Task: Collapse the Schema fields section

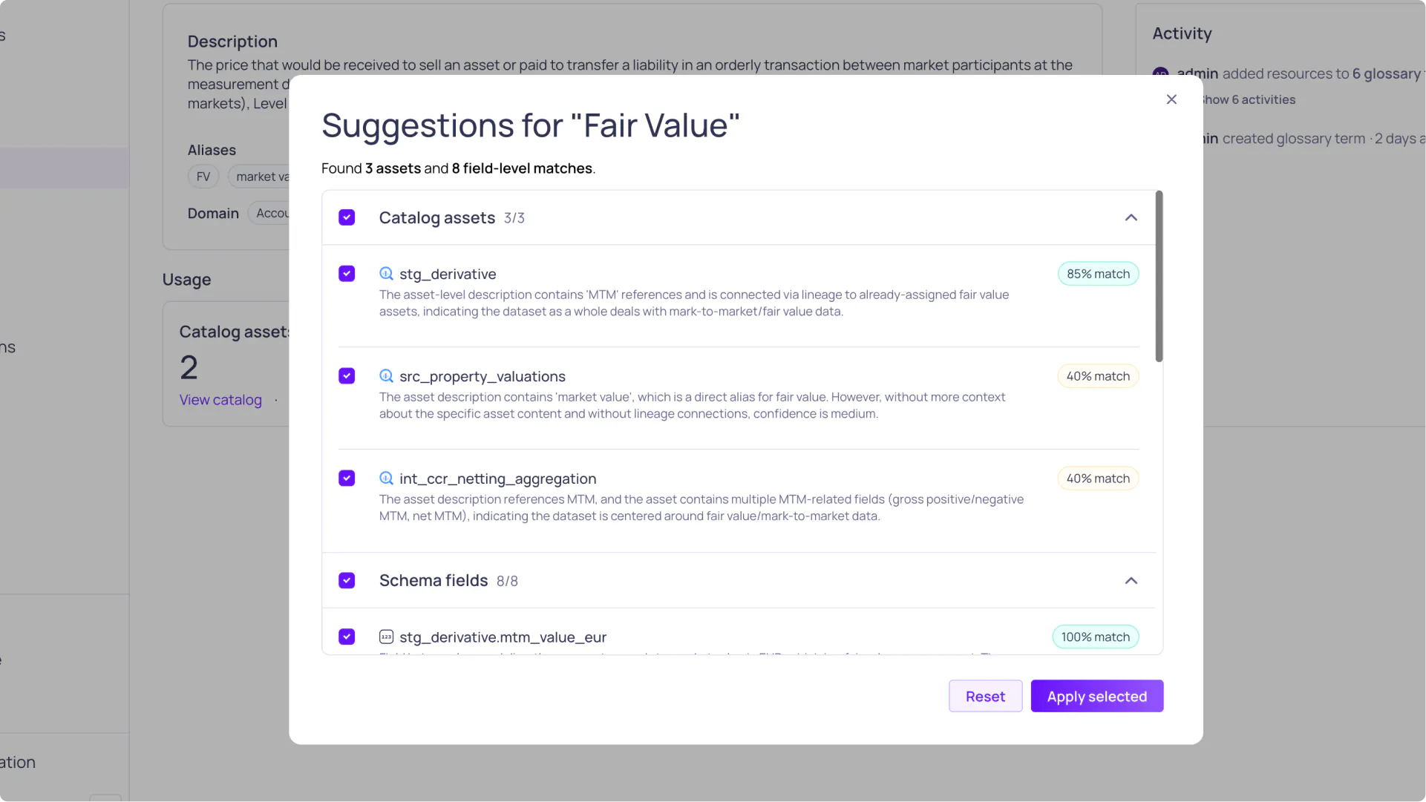Action: click(1131, 580)
